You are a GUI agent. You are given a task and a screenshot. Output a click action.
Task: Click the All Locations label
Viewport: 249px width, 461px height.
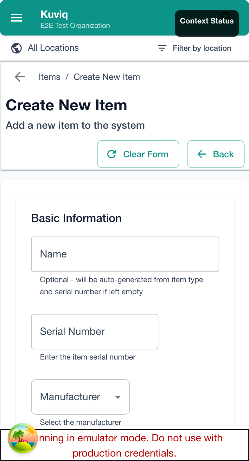53,48
